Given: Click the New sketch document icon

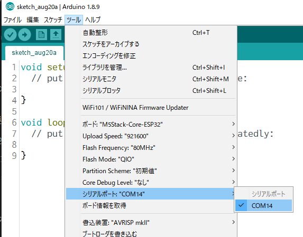Looking at the screenshot, I should coord(41,35).
